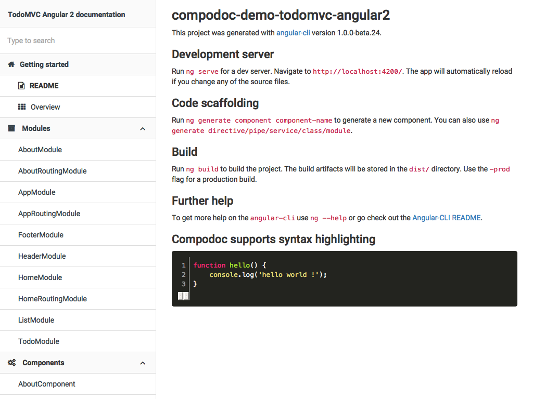Open FooterModule documentation
This screenshot has width=533, height=399.
pos(78,235)
